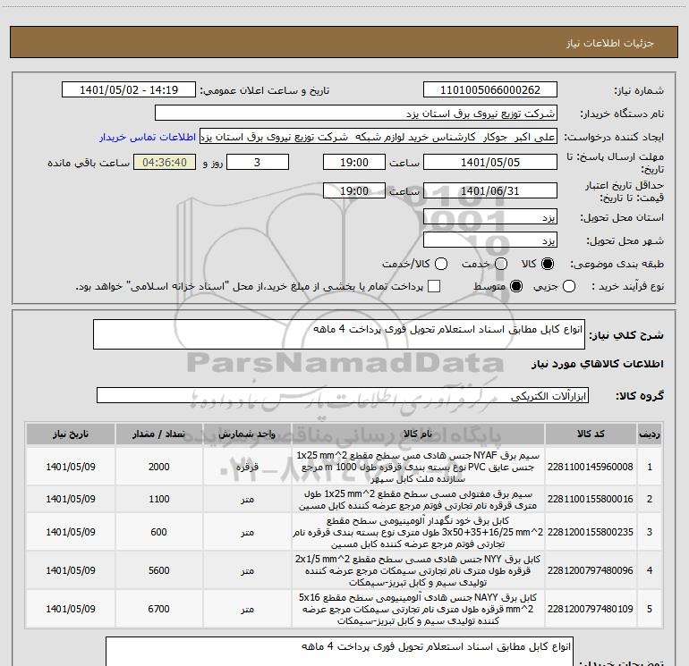Screen dimensions: 689x666
Task: Click the quantity 1100 cell
Action: [158, 499]
